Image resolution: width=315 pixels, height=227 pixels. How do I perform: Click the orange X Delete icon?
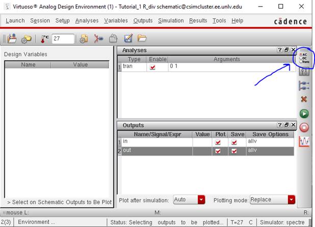304,99
